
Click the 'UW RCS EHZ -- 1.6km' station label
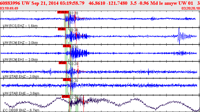click(x=20, y=26)
